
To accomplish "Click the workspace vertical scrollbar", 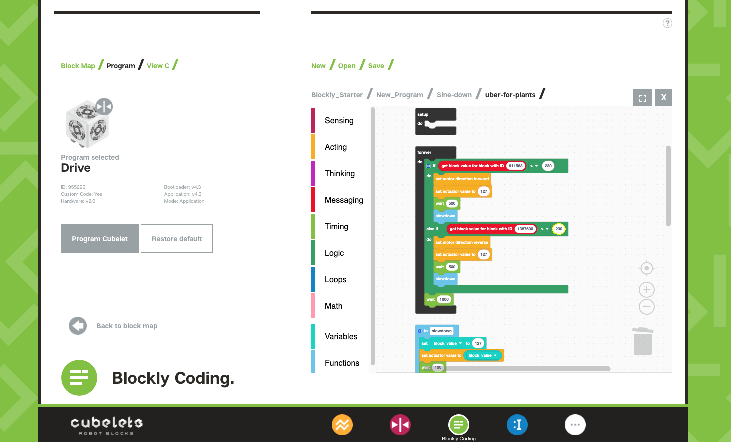I will pyautogui.click(x=668, y=186).
